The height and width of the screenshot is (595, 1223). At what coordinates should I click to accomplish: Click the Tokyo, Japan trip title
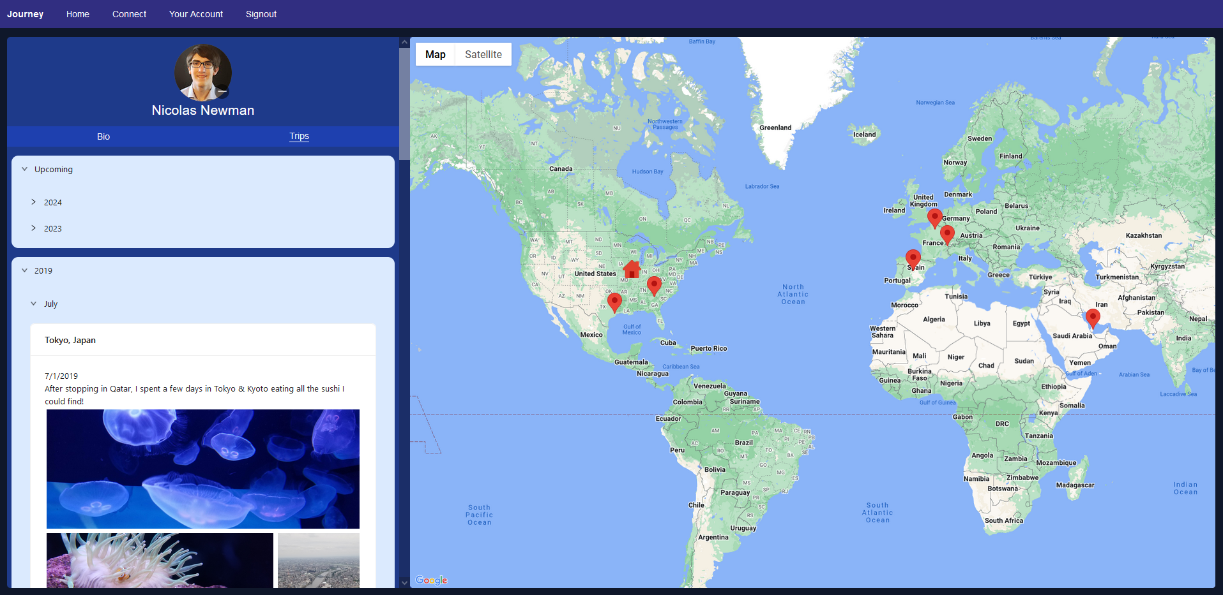pyautogui.click(x=70, y=340)
